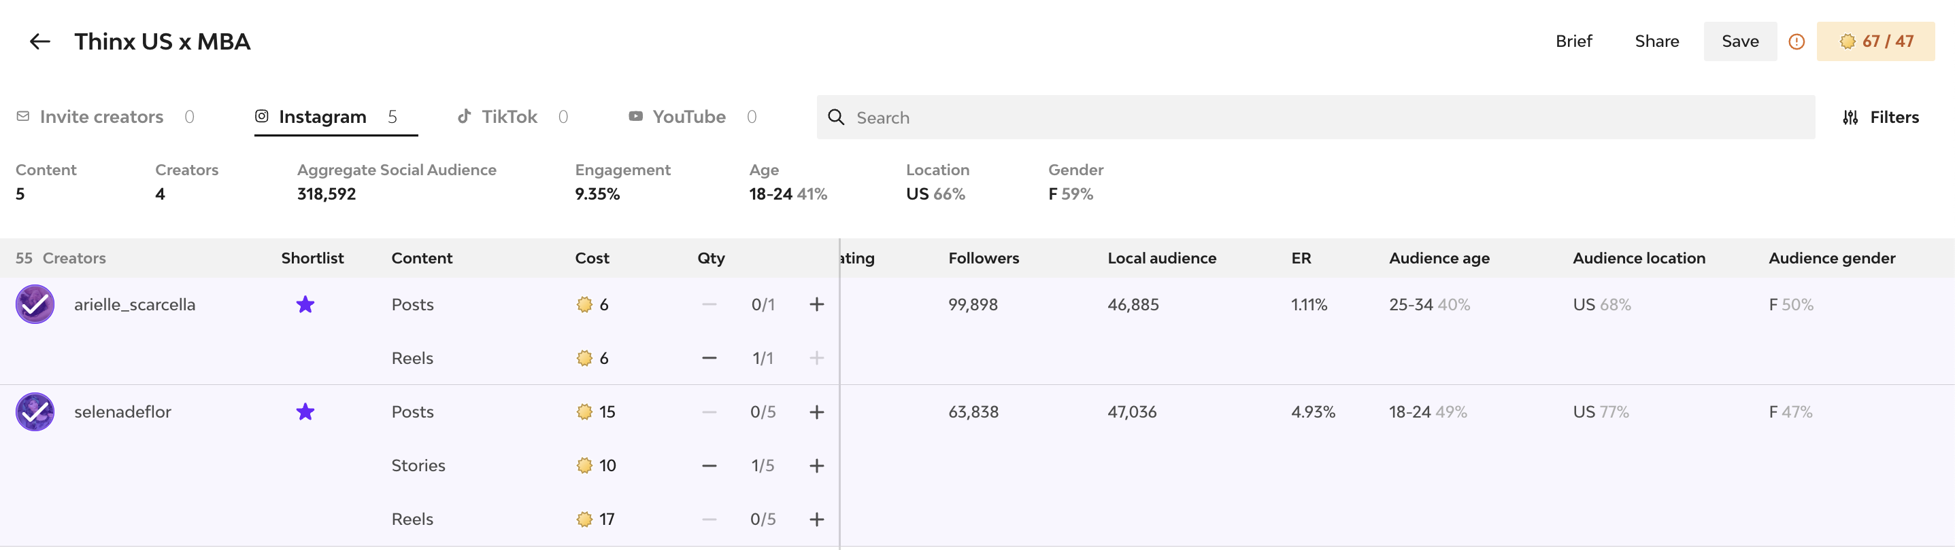Click the YouTube logo icon in tab

click(635, 116)
